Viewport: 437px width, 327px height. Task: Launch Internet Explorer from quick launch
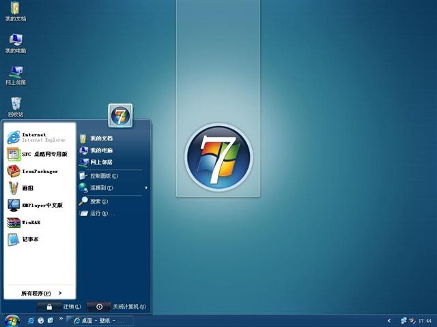pos(31,321)
